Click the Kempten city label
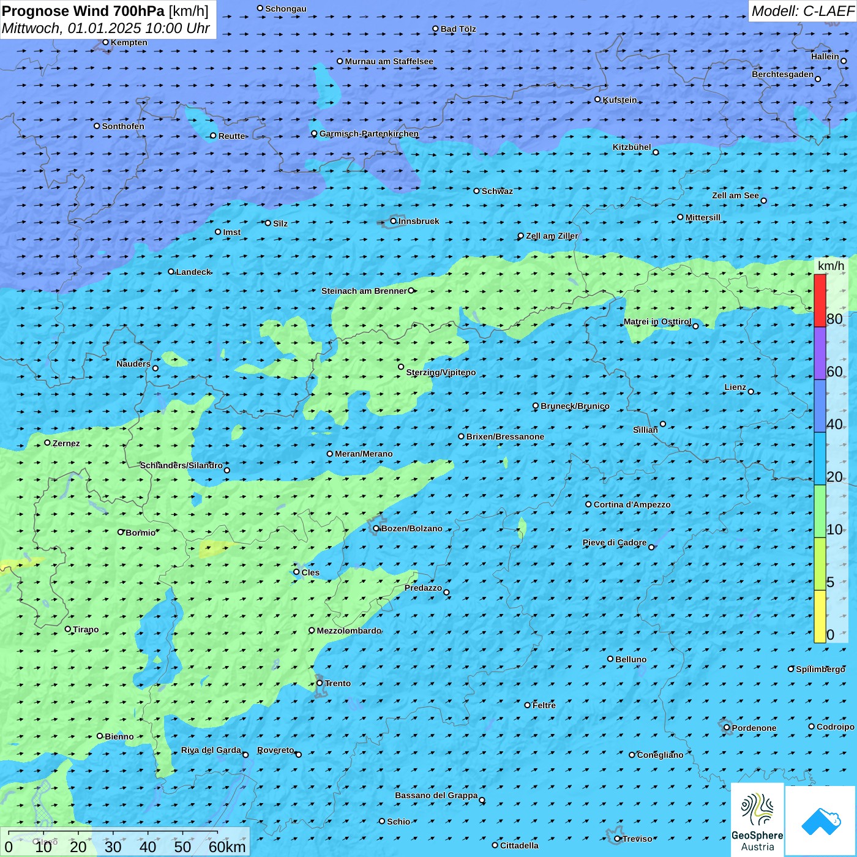The image size is (857, 857). (129, 42)
